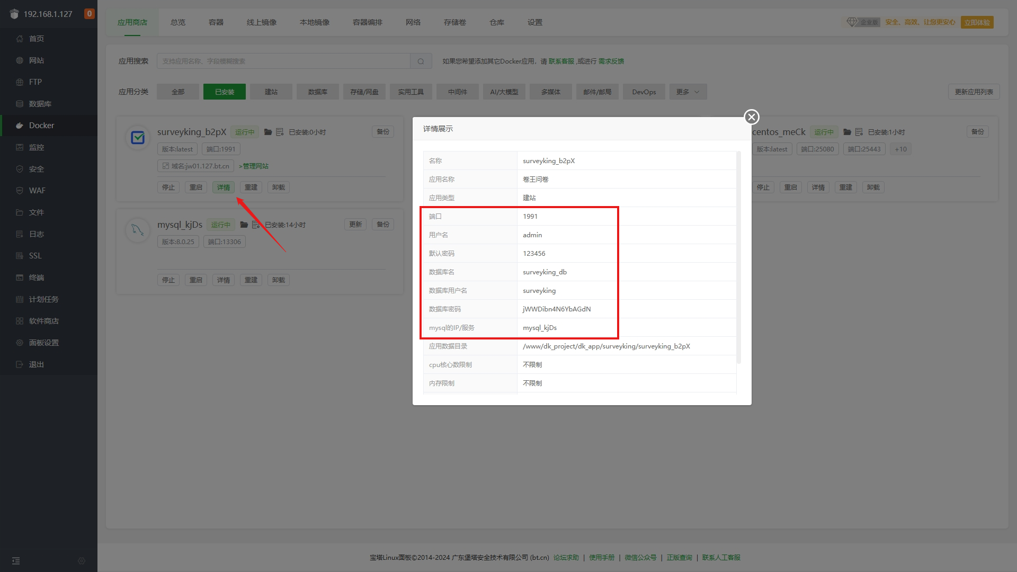Filter apps by 数据库 category button
1017x572 pixels.
coord(318,92)
